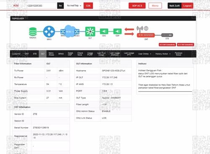Click the ODC icon in topology
This screenshot has height=154, width=210.
click(x=104, y=31)
